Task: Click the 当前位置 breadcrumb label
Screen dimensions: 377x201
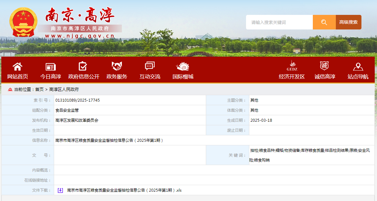Action: pos(24,89)
